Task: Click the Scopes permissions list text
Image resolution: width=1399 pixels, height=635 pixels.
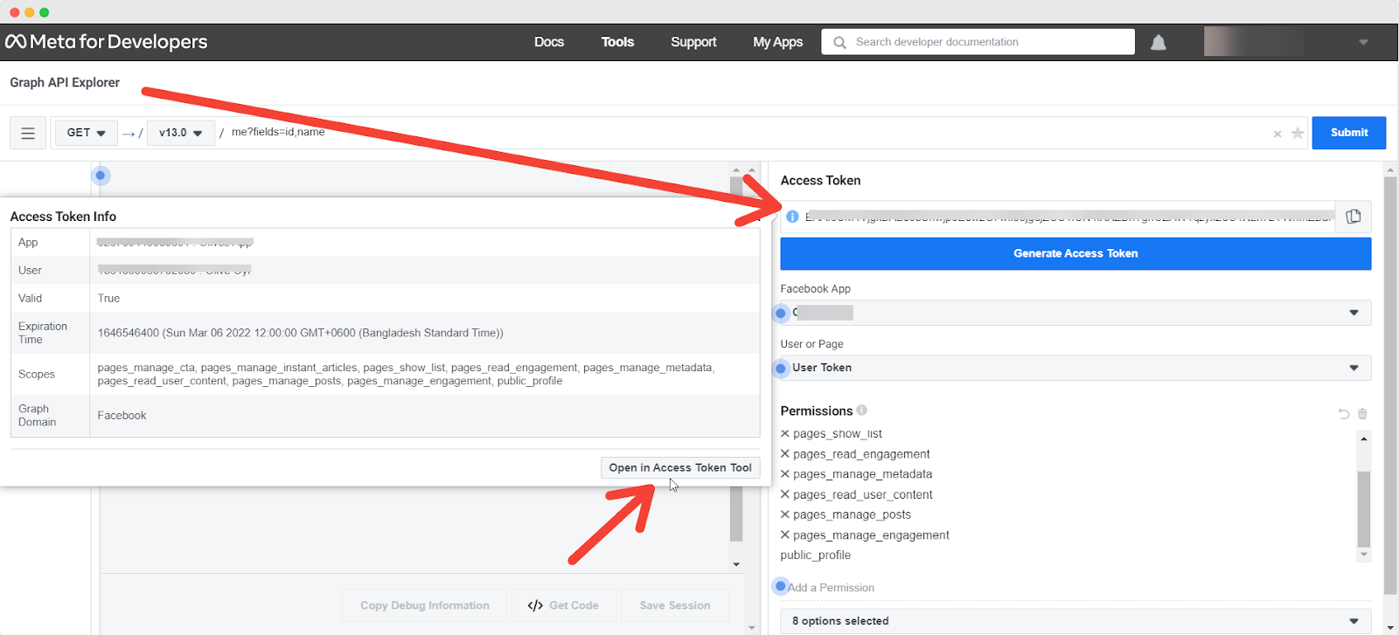Action: point(406,375)
